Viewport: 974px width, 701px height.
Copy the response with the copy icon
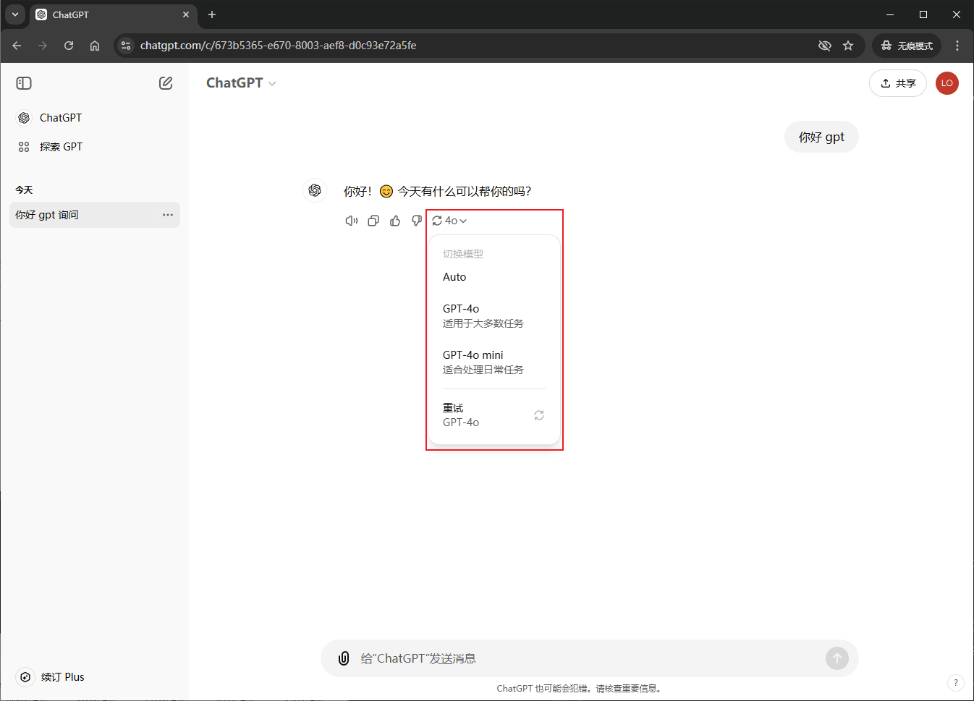click(x=373, y=221)
